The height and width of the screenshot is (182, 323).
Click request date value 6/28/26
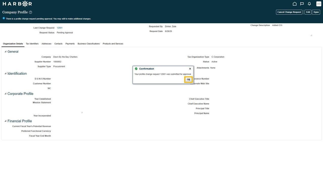(x=168, y=31)
